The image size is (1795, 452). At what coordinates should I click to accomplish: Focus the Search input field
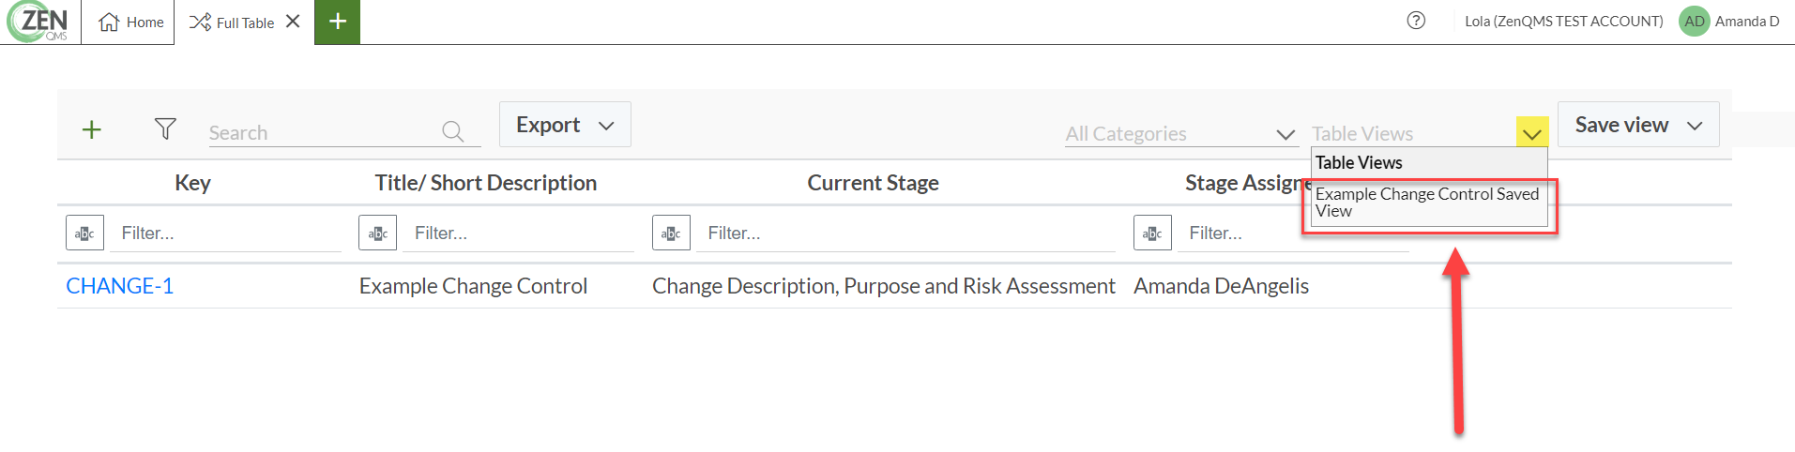point(323,132)
